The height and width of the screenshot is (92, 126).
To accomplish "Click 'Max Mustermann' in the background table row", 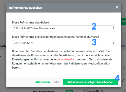I will coord(44,91).
